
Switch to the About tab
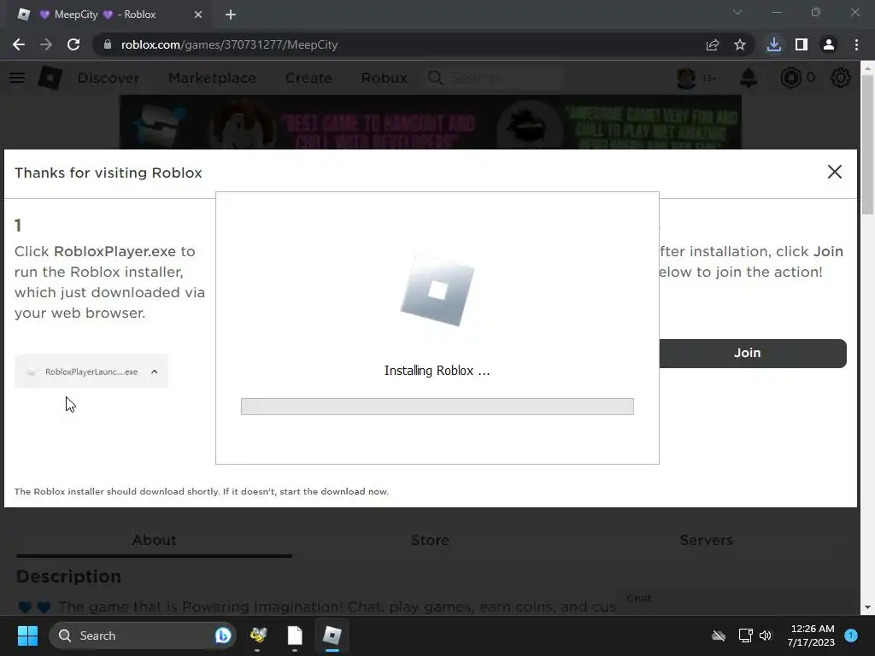(x=154, y=540)
